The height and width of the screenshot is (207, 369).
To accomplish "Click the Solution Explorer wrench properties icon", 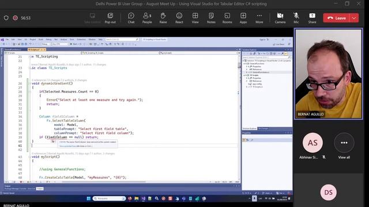I will pyautogui.click(x=283, y=53).
